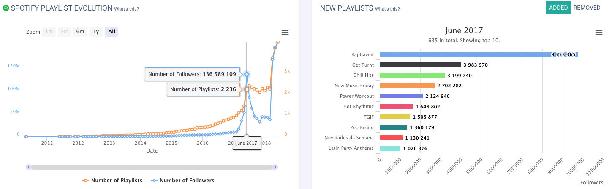The image size is (612, 189).
Task: Switch to the REMOVED tab
Action: [587, 8]
